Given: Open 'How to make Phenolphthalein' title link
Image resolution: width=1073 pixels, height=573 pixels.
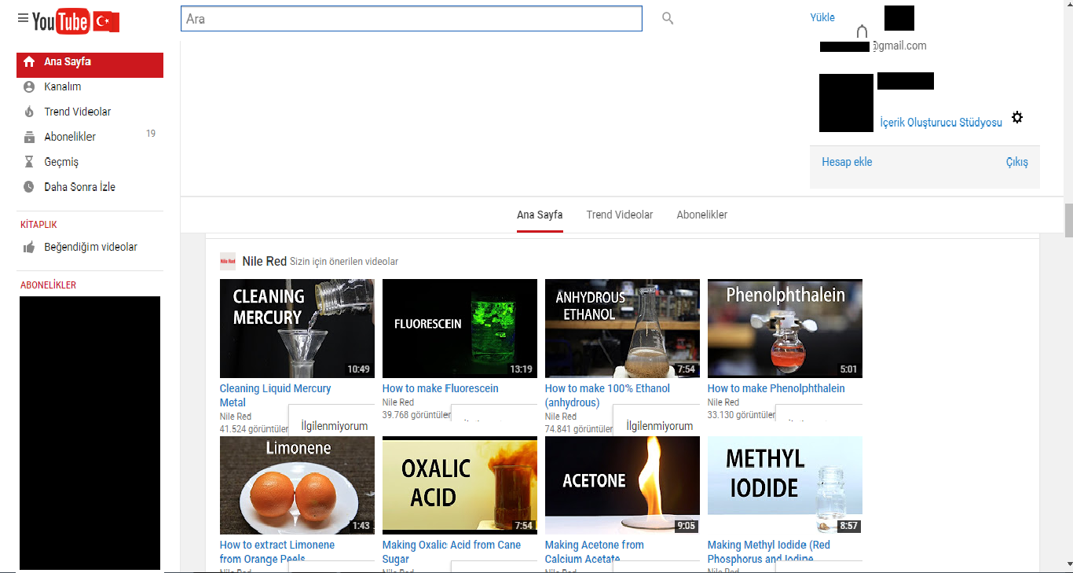Looking at the screenshot, I should coord(776,388).
